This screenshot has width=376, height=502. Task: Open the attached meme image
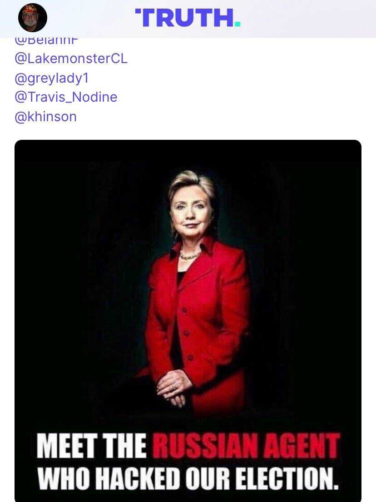[x=188, y=321]
